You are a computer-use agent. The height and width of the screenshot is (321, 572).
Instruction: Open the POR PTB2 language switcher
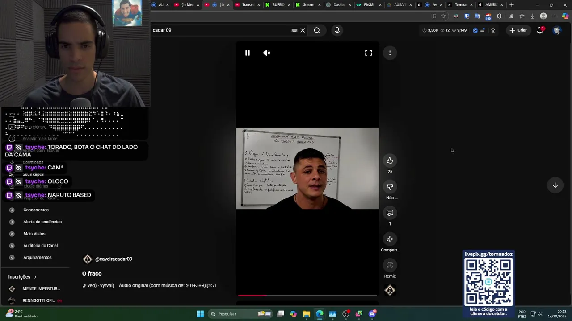[522, 314]
